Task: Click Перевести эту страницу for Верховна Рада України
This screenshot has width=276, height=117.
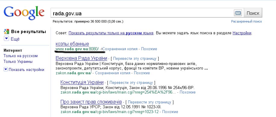Action: coord(135,58)
